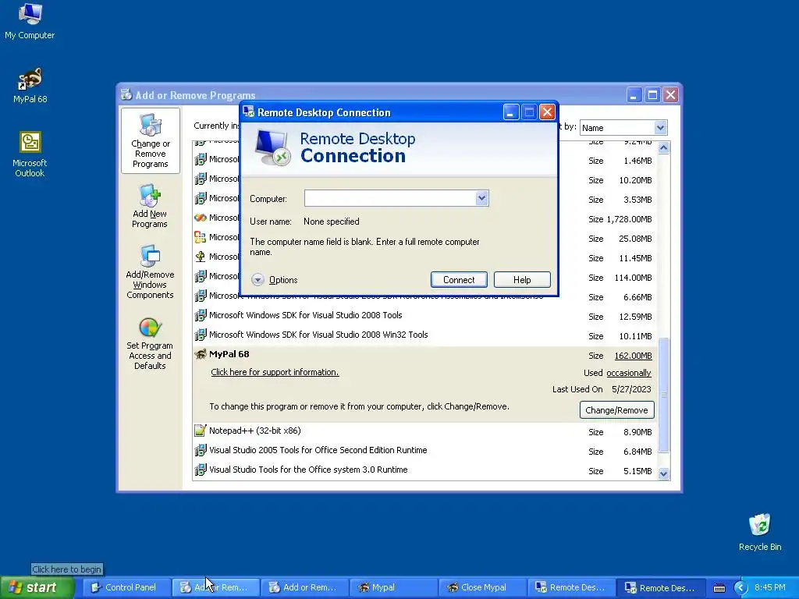
Task: Click icon beside Windows SDK 2008 Tools entry
Action: [x=201, y=315]
